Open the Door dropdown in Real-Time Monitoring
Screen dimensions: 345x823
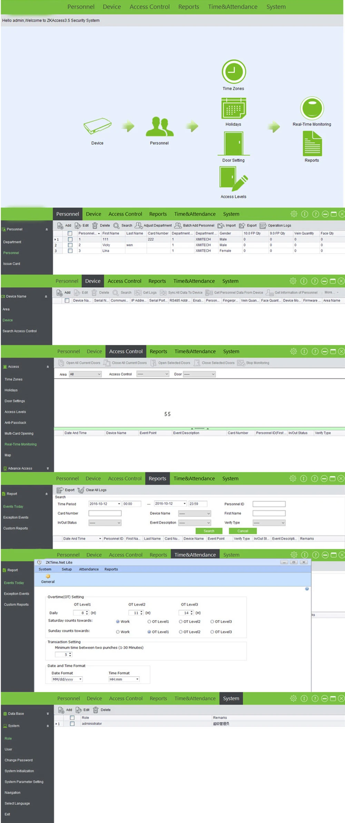pos(199,374)
